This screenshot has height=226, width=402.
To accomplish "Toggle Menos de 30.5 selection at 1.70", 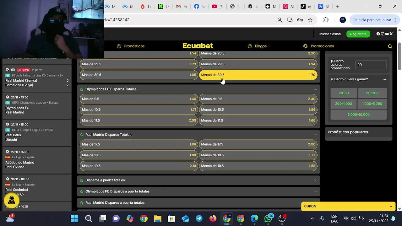I will 258,75.
